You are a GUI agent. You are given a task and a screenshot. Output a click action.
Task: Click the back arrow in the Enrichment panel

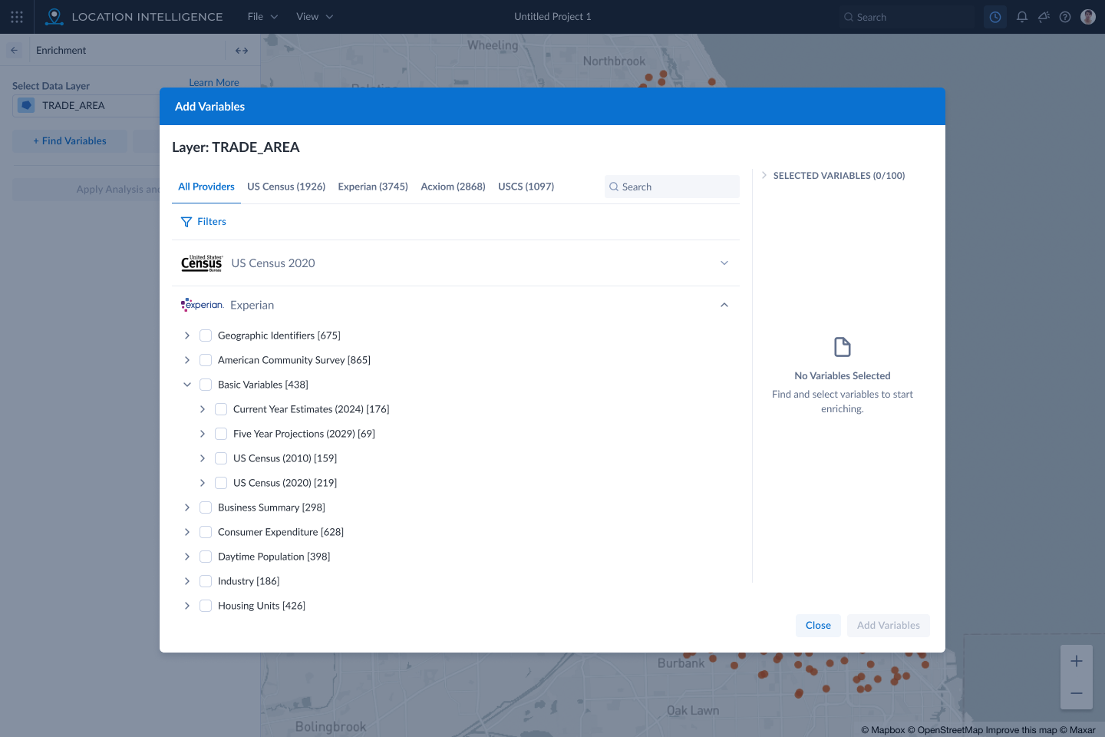point(14,49)
